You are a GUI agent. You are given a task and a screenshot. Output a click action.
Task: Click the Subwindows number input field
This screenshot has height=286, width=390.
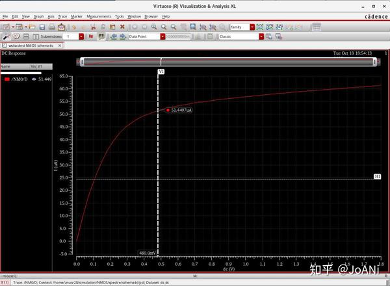(x=71, y=36)
